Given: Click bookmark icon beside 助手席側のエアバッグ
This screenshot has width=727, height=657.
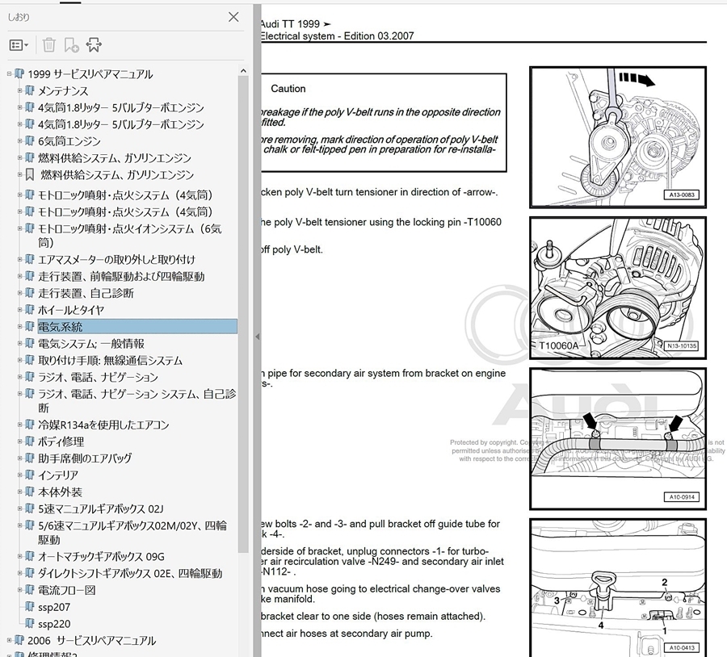Looking at the screenshot, I should 30,458.
